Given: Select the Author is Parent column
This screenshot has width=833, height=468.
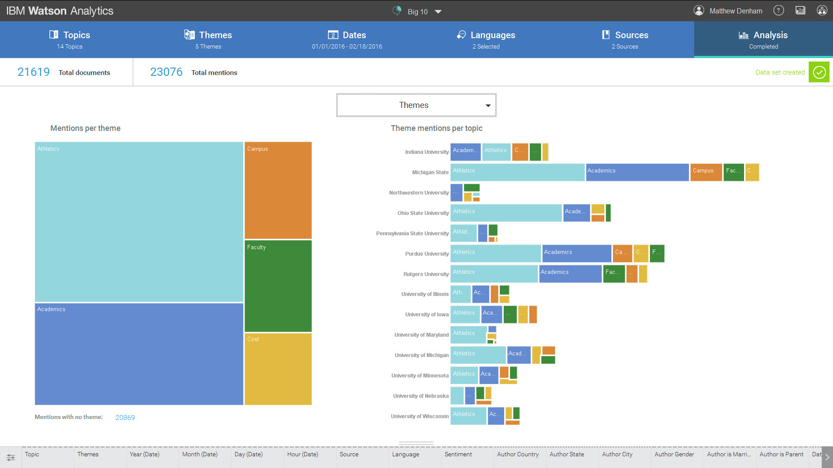Looking at the screenshot, I should pos(783,457).
